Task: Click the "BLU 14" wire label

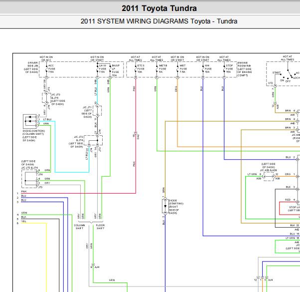Action: pyautogui.click(x=295, y=234)
